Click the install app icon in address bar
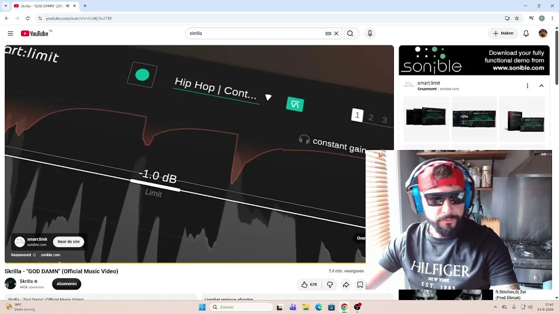 tap(507, 18)
